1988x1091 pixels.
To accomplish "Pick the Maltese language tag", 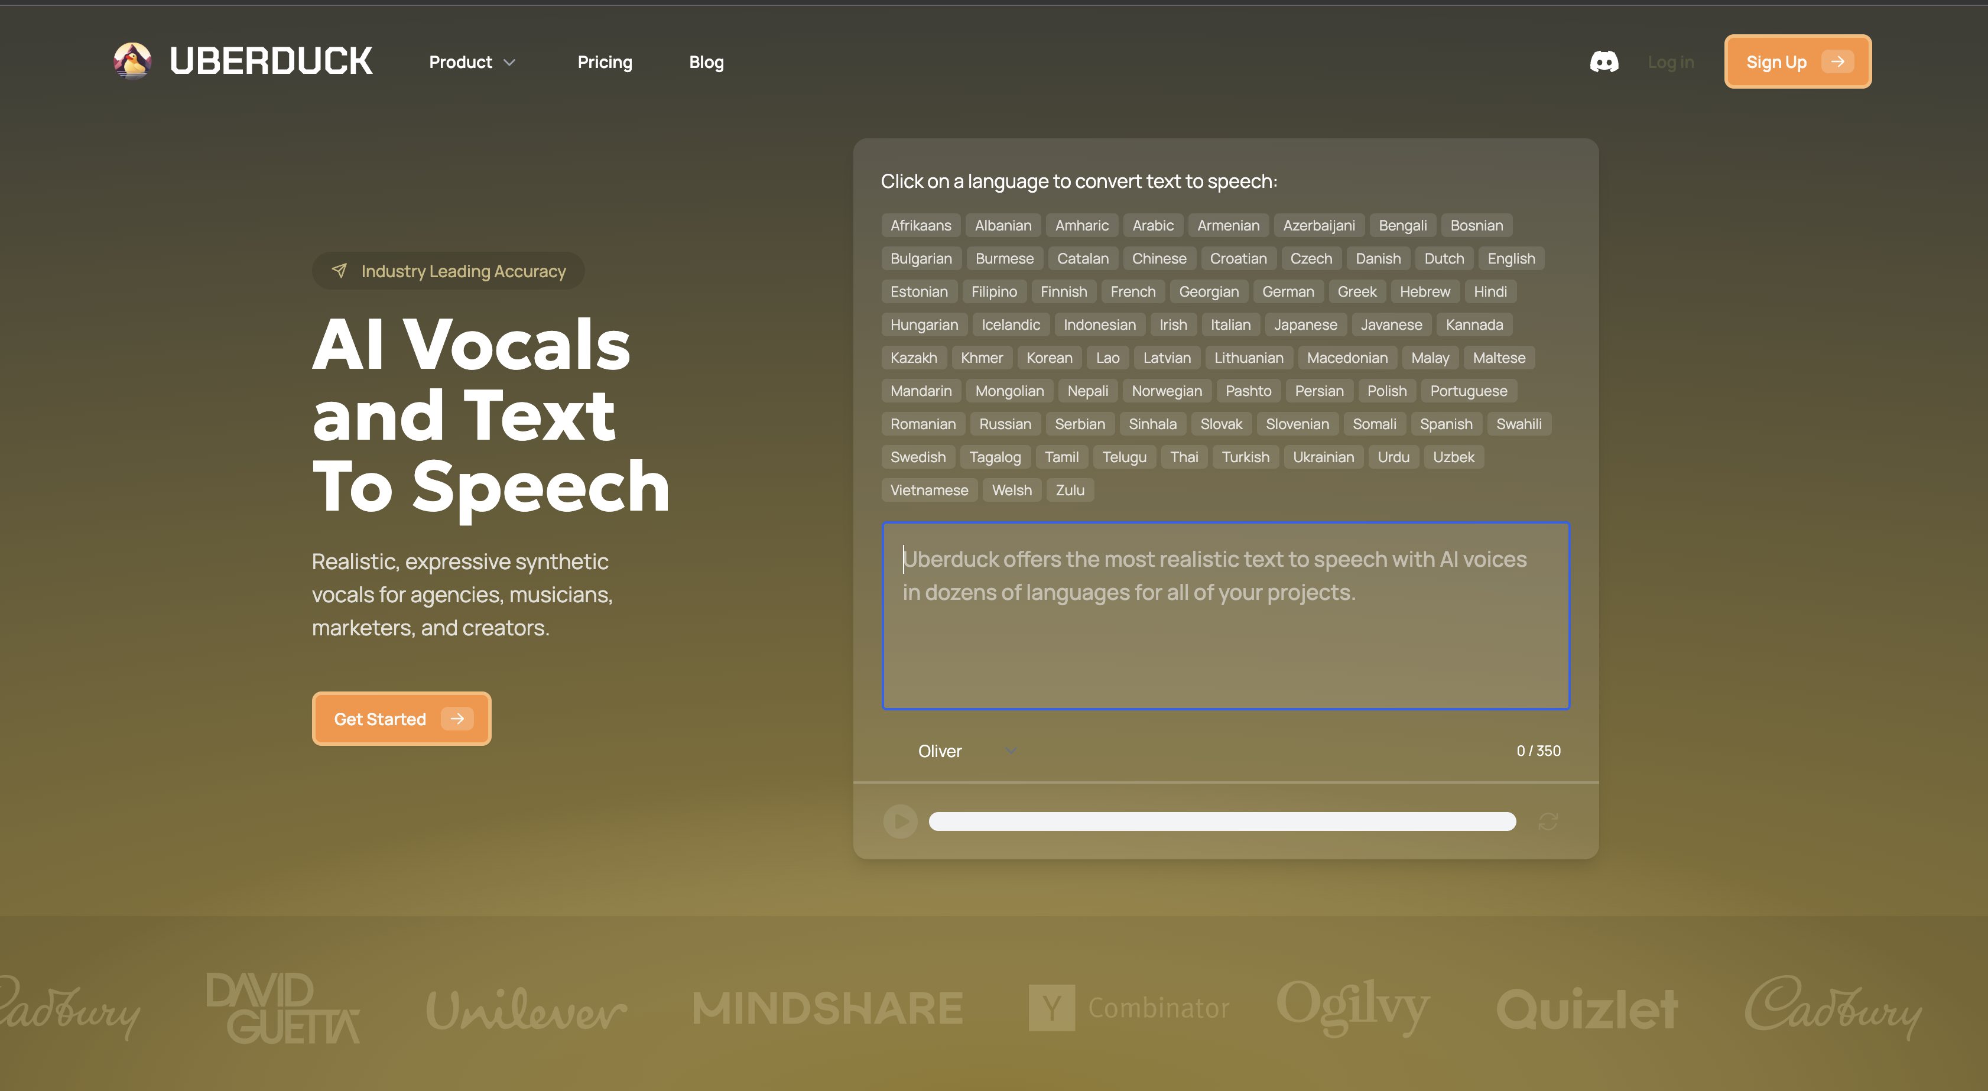I will [x=1499, y=358].
